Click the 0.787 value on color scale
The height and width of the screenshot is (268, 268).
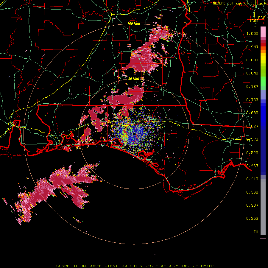(252, 86)
